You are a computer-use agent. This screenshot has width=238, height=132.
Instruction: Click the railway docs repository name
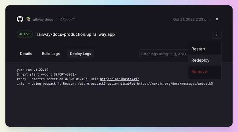click(x=42, y=19)
